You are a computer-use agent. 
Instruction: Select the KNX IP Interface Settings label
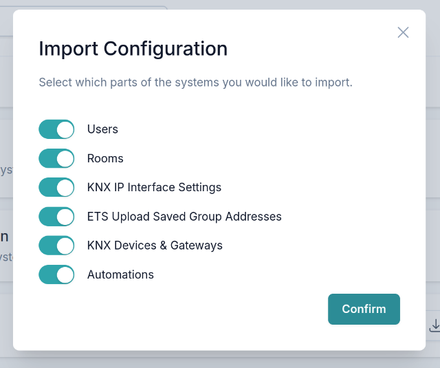[x=154, y=187]
